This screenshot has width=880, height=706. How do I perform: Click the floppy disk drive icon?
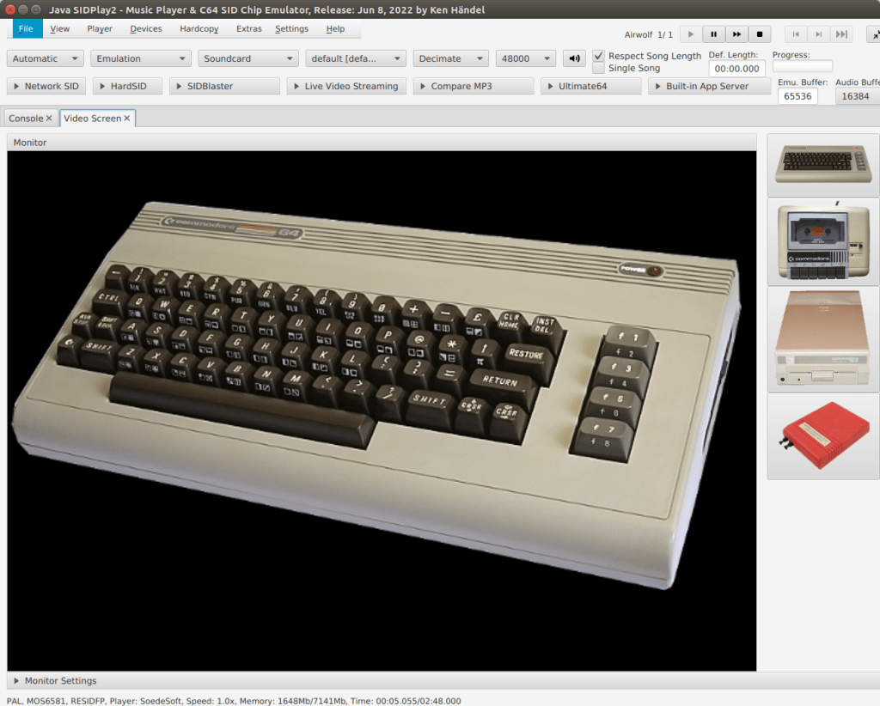823,339
